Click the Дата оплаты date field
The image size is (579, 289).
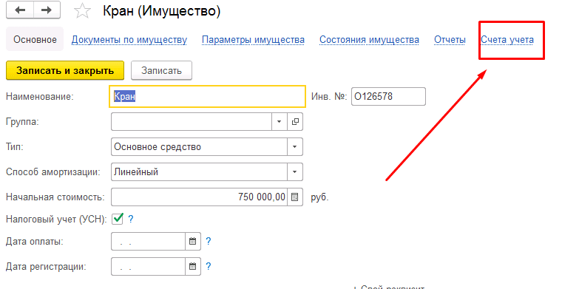pos(149,242)
